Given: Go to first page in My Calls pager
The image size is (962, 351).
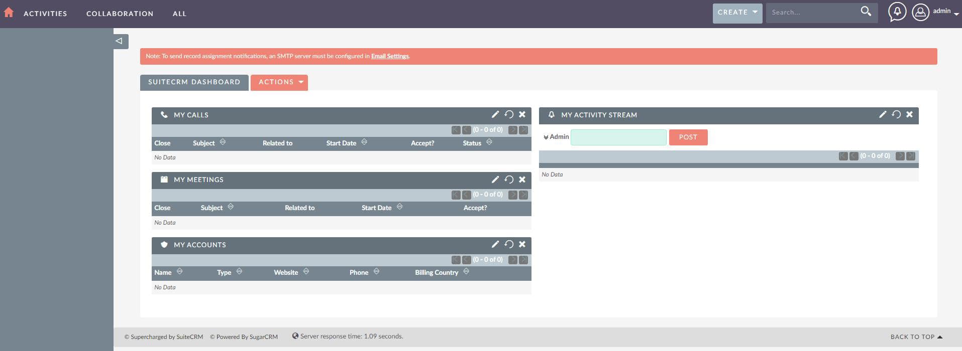Looking at the screenshot, I should point(456,130).
